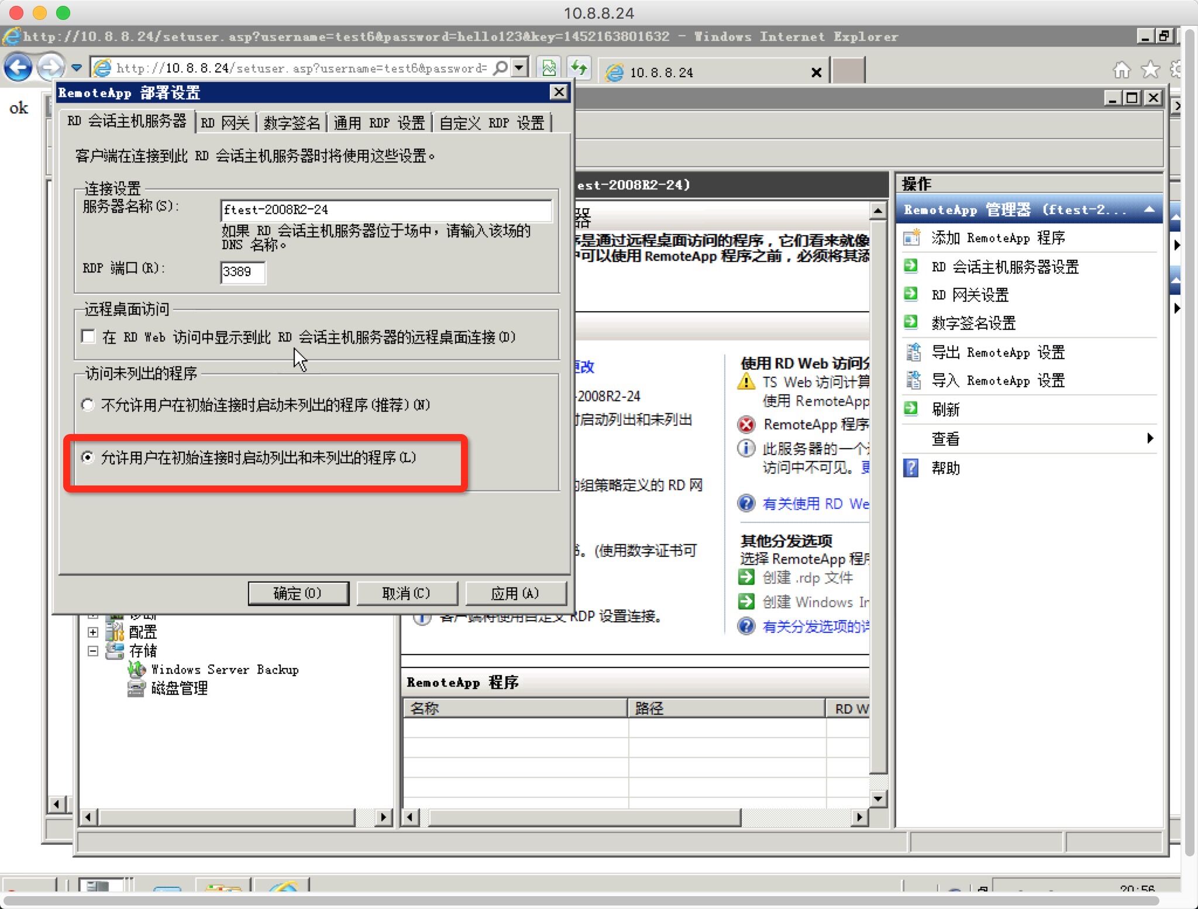Image resolution: width=1198 pixels, height=909 pixels.
Task: Close the 10.8.8.24 browser tab
Action: (x=816, y=73)
